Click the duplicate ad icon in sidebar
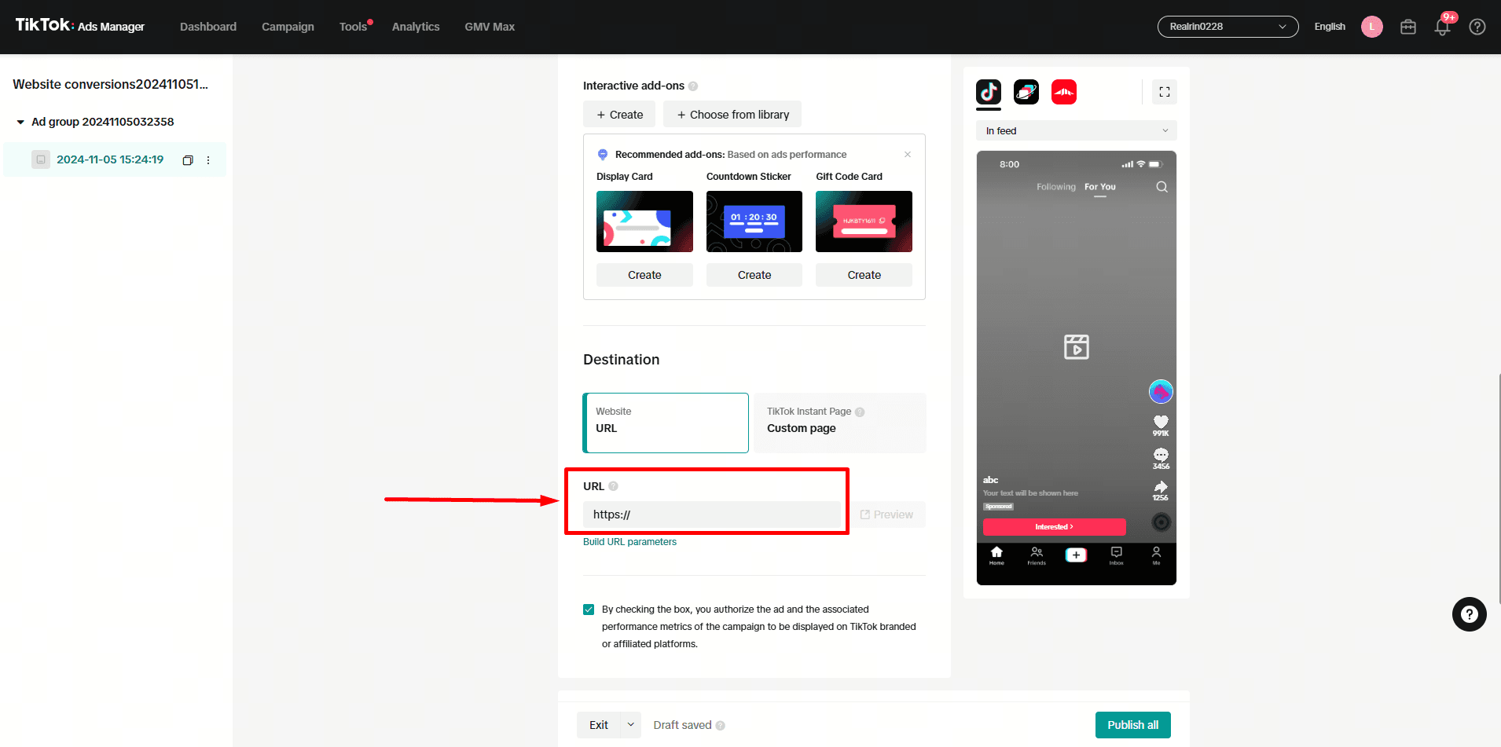 click(188, 160)
